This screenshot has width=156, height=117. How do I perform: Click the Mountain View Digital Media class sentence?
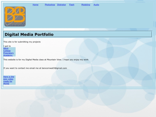coord(46,60)
